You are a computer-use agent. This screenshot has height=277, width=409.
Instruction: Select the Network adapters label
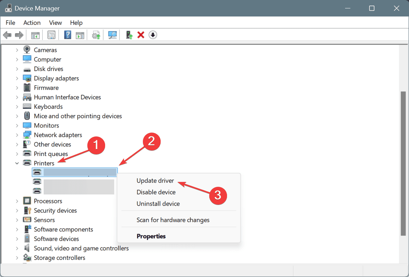(58, 135)
